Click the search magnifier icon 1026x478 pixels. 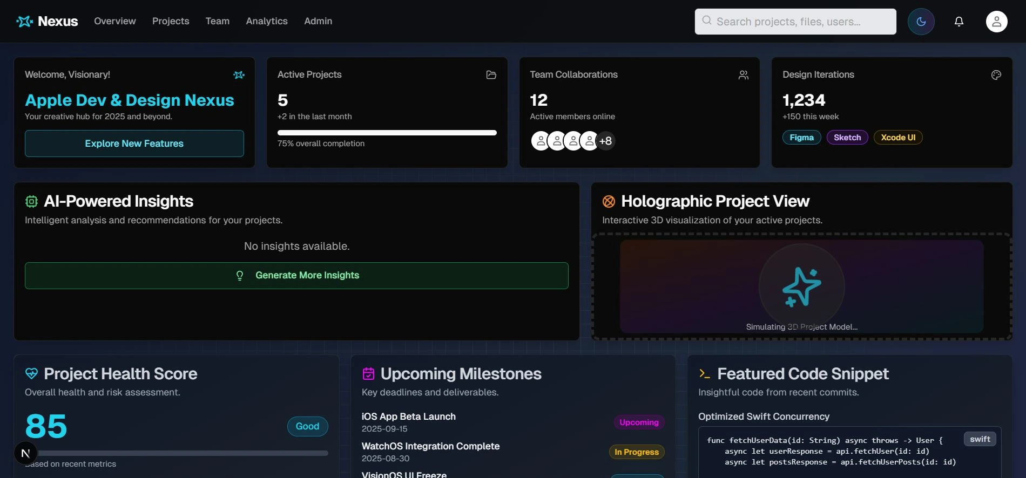click(706, 21)
